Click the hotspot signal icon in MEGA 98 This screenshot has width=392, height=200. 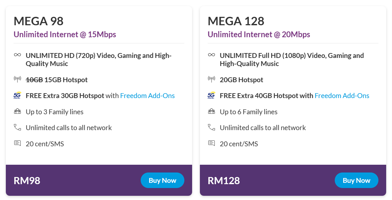[17, 79]
